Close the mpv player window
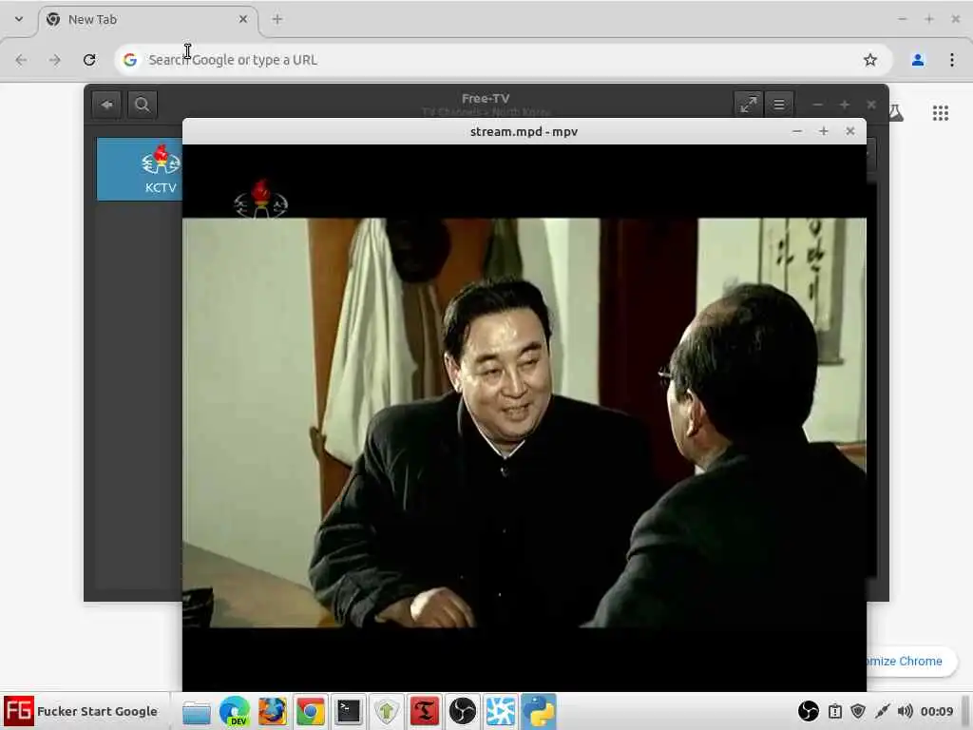The height and width of the screenshot is (730, 973). click(x=850, y=131)
